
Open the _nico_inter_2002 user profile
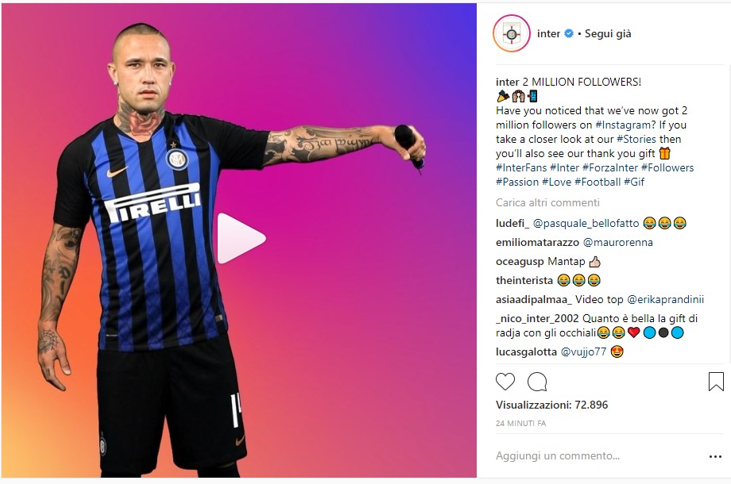[537, 319]
